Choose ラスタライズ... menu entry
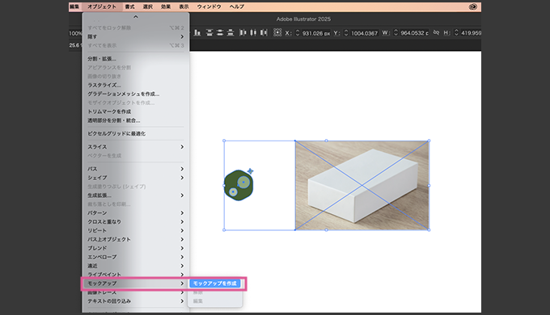The width and height of the screenshot is (550, 315). (x=135, y=85)
